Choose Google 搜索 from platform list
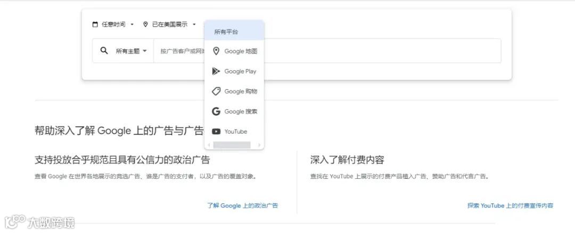The height and width of the screenshot is (233, 575). point(234,111)
